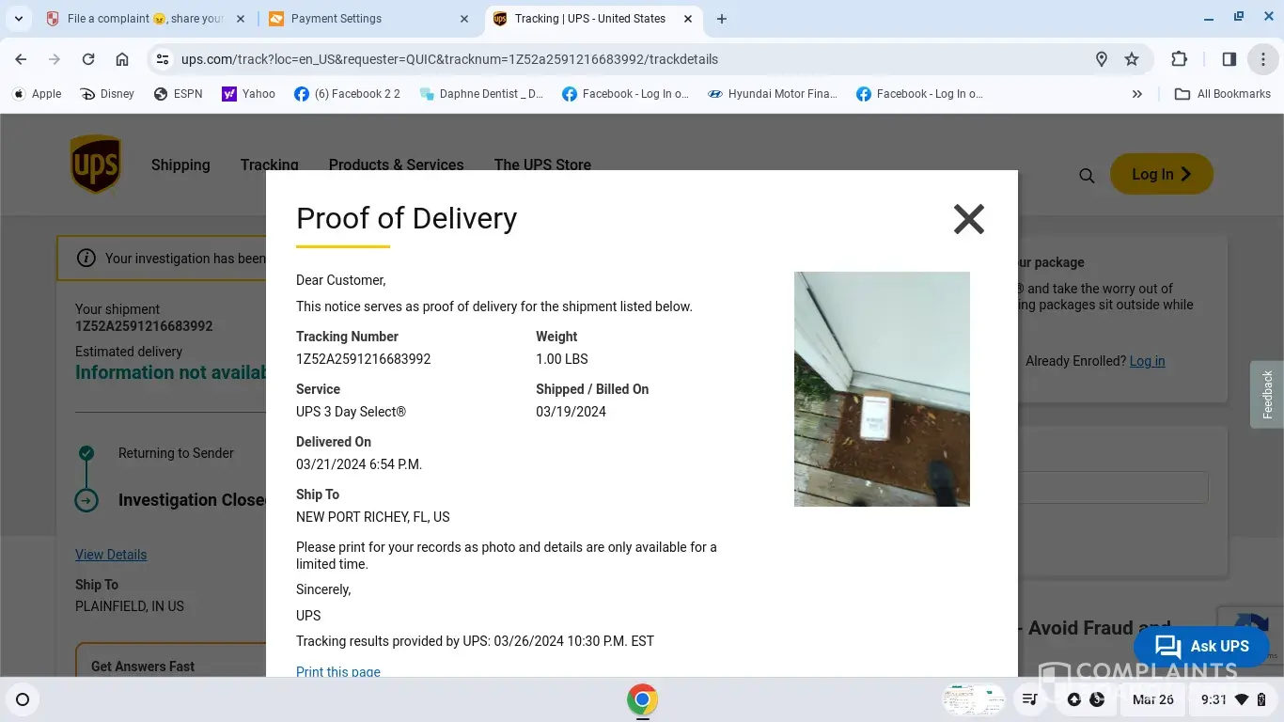Launch Chrome from the shelf
The width and height of the screenshot is (1284, 722).
coord(642,699)
